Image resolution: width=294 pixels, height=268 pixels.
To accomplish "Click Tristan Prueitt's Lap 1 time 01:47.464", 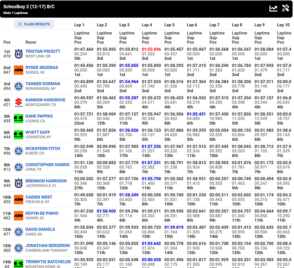I will (84, 49).
